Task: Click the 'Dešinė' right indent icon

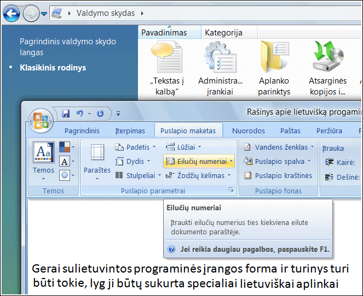Action: click(329, 177)
